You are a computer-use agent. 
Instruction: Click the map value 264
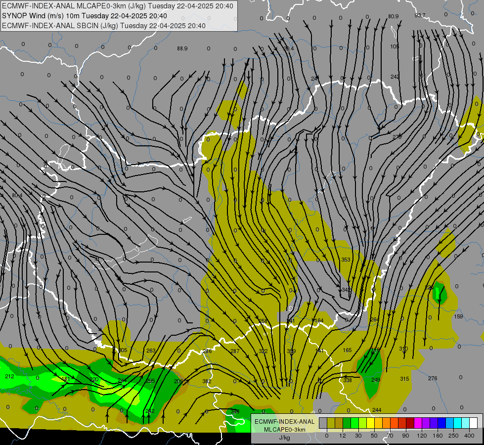point(374,319)
